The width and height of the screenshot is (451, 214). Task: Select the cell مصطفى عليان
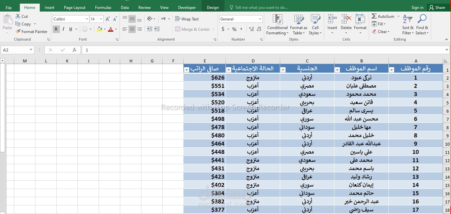click(x=361, y=86)
